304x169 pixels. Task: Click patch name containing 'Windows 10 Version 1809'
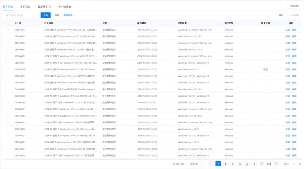[x=70, y=96]
